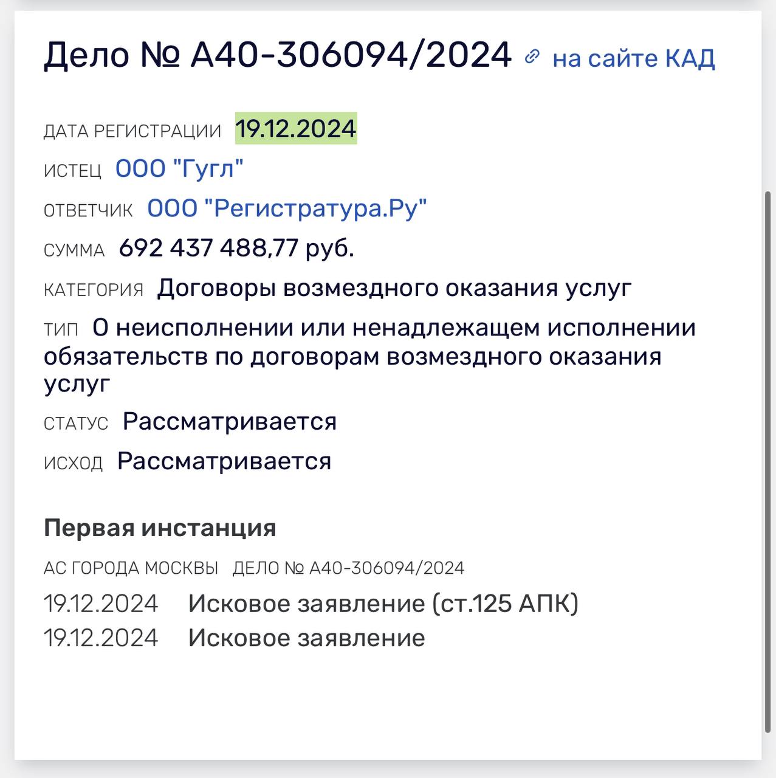Image resolution: width=776 pixels, height=778 pixels.
Task: Click the vertical scrollbar thumb on the right
Action: [768, 462]
